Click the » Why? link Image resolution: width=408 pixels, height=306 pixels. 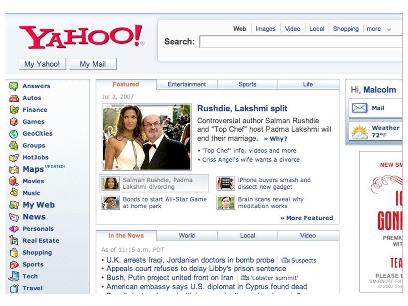point(275,139)
